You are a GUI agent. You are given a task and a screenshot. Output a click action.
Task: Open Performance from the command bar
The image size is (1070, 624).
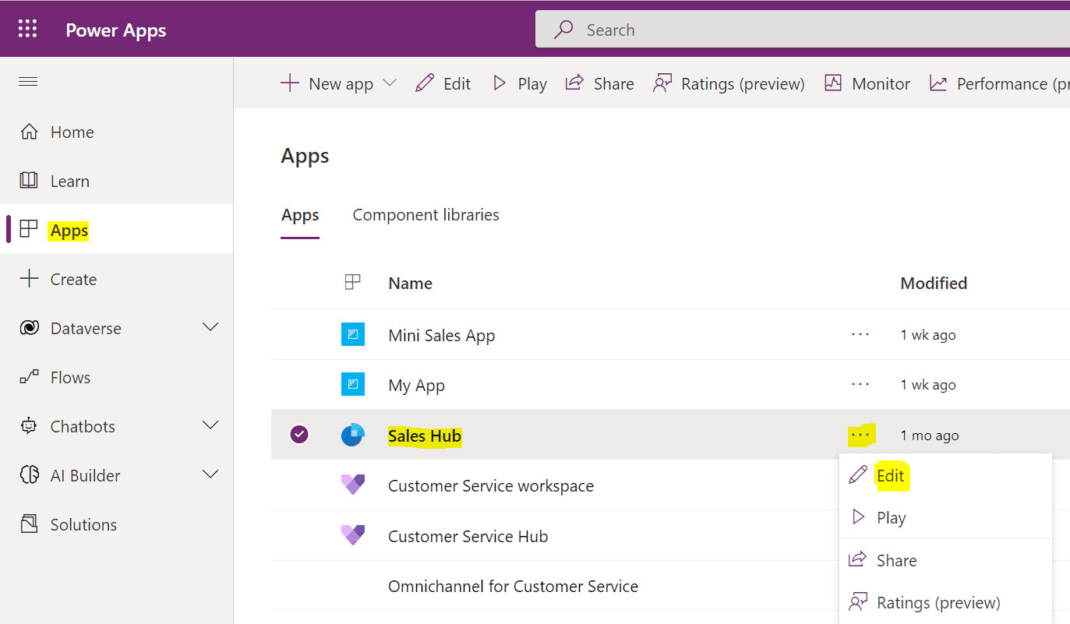click(999, 83)
